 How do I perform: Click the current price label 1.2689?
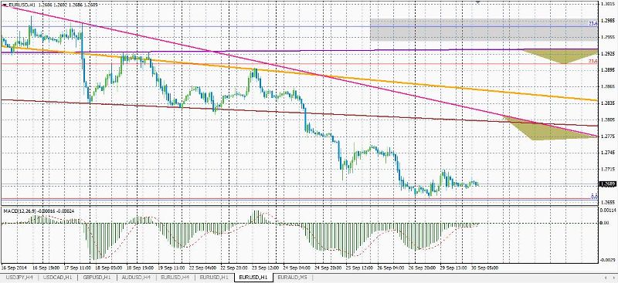pos(607,184)
